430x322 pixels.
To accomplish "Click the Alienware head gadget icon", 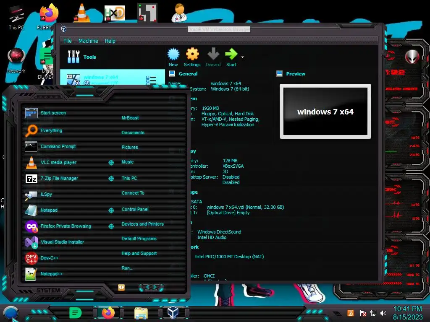I will (412, 57).
